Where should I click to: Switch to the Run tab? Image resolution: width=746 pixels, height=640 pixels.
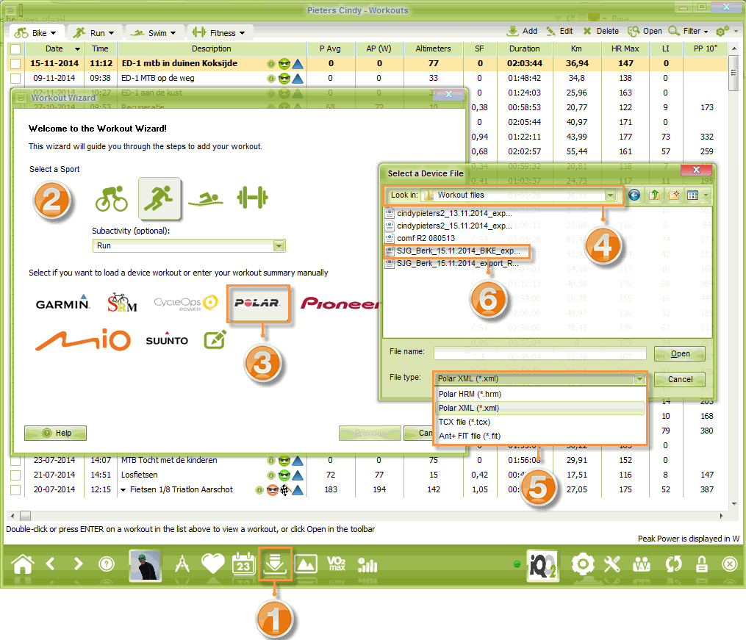point(94,33)
